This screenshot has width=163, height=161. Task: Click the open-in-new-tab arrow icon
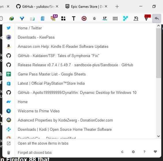(x=9, y=143)
